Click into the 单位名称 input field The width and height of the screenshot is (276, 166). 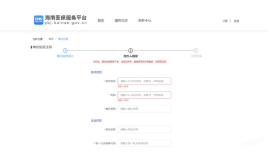coord(144,130)
